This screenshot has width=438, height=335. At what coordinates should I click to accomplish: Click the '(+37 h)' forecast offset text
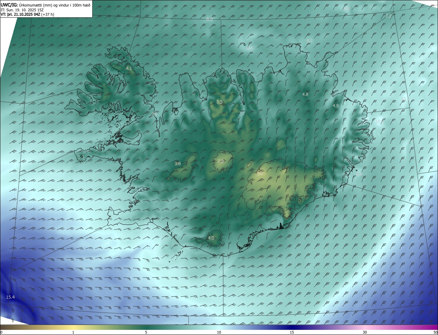pyautogui.click(x=48, y=14)
